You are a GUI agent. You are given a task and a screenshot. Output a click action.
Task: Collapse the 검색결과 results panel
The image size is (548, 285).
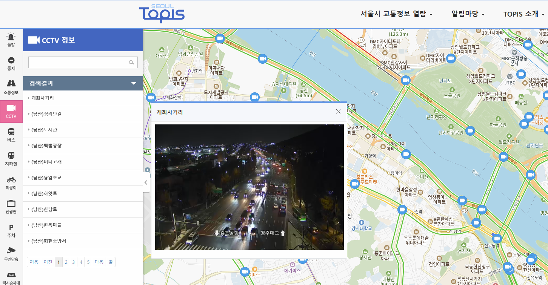point(134,83)
